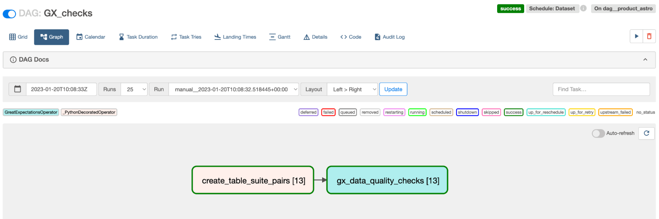Click the graph refresh icon
This screenshot has height=219, width=659.
pos(646,133)
